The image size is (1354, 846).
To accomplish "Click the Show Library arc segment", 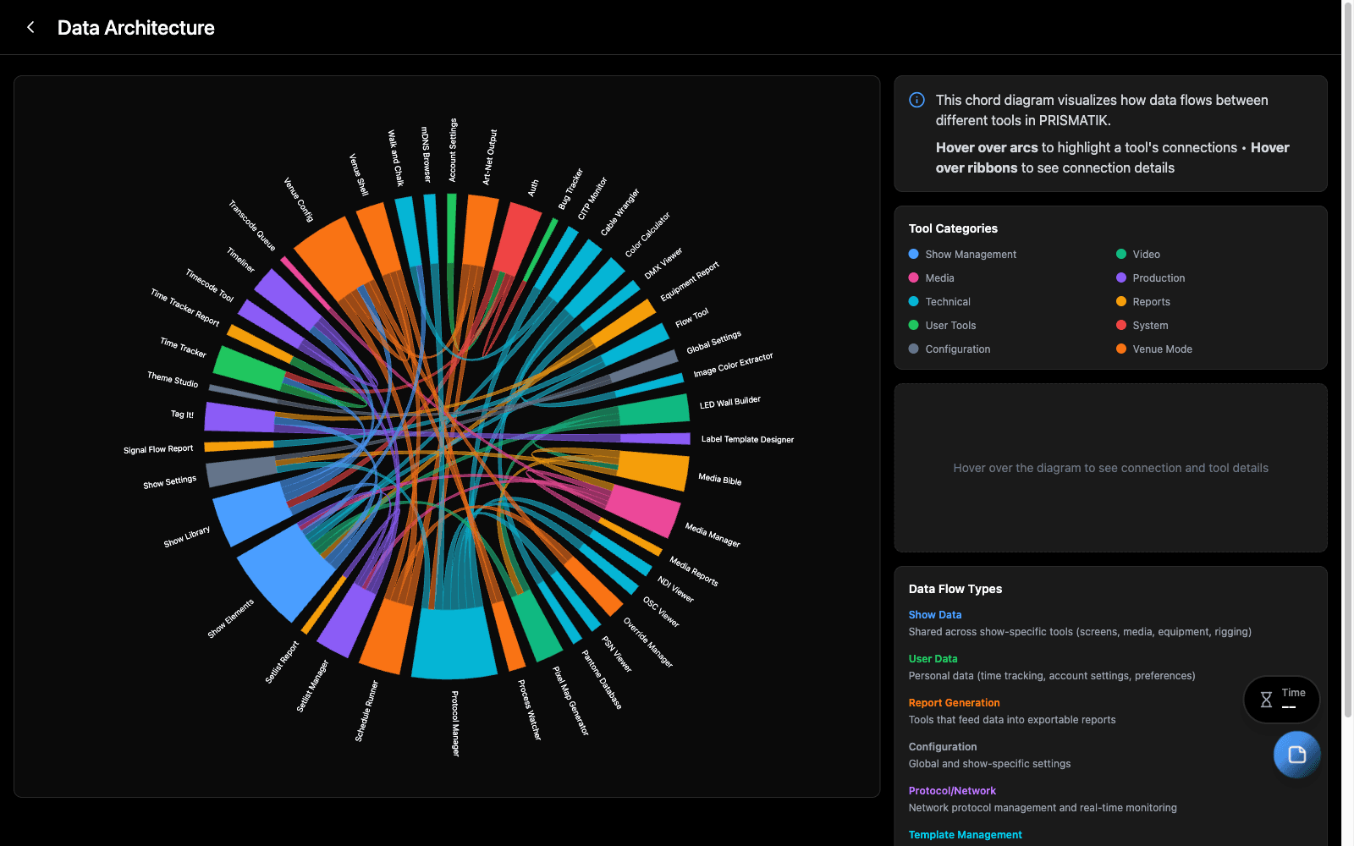I will click(252, 514).
